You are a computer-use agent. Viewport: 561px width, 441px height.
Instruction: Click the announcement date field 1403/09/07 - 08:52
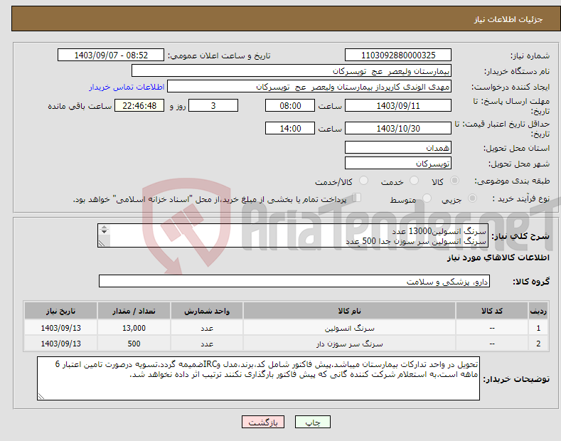click(110, 55)
